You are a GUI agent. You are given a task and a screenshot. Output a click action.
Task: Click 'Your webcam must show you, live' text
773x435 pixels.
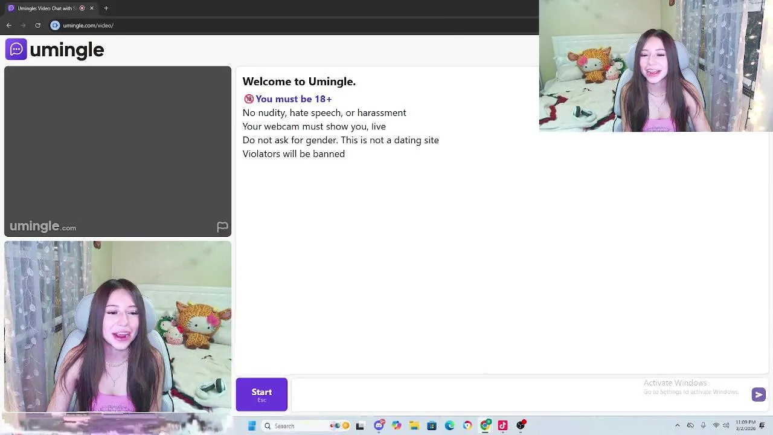tap(314, 127)
